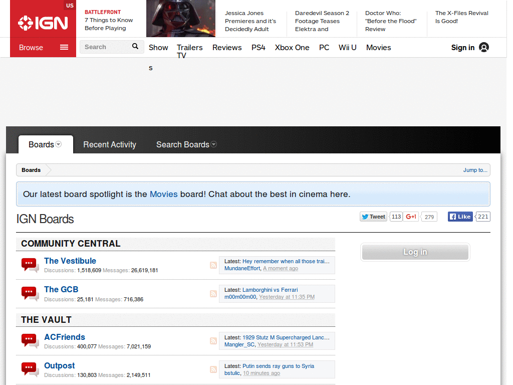The height and width of the screenshot is (385, 513).
Task: Expand the Boards tab dropdown arrow
Action: pyautogui.click(x=57, y=144)
